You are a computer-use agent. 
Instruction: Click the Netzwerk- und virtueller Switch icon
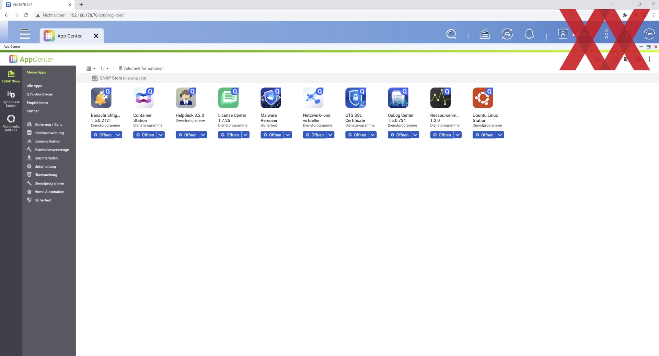pyautogui.click(x=313, y=98)
